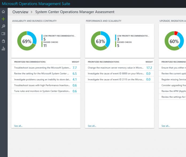This screenshot has height=157, width=186.
Task: Click See all under Performance and Scalability
Action: point(92,126)
